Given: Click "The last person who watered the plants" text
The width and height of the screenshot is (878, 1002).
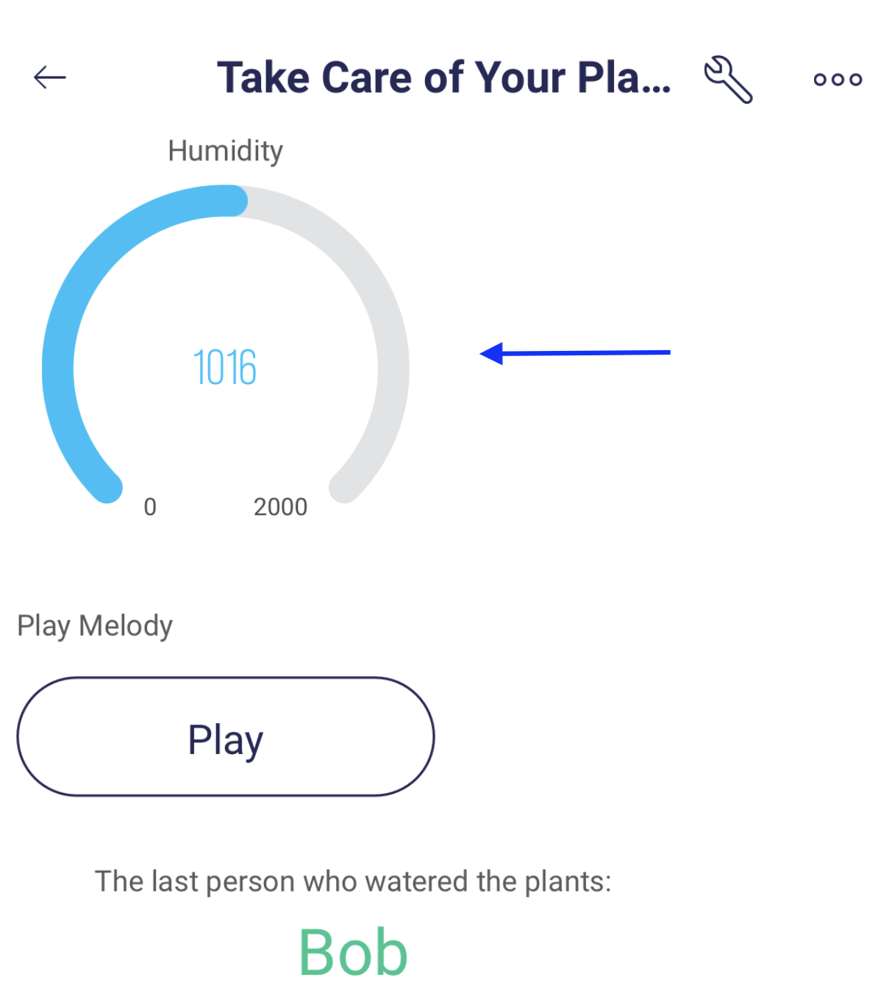Looking at the screenshot, I should point(353,881).
